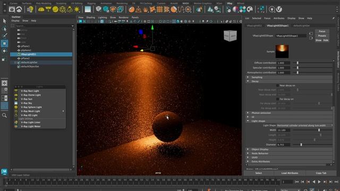Click the V-Ray sun shelf icon

(76, 10)
